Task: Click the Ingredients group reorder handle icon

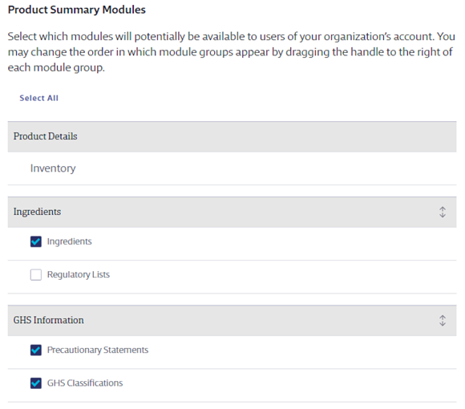Action: point(443,212)
